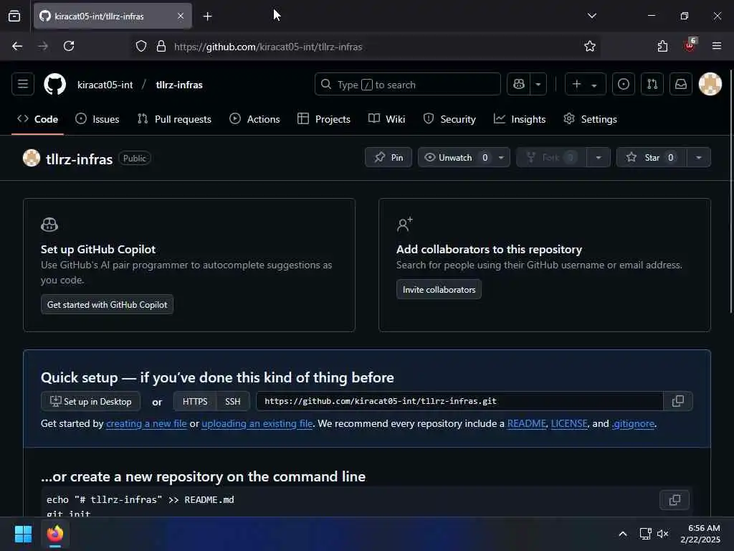Viewport: 734px width, 551px height.
Task: Open the uBlock extension icon with badge
Action: point(690,46)
